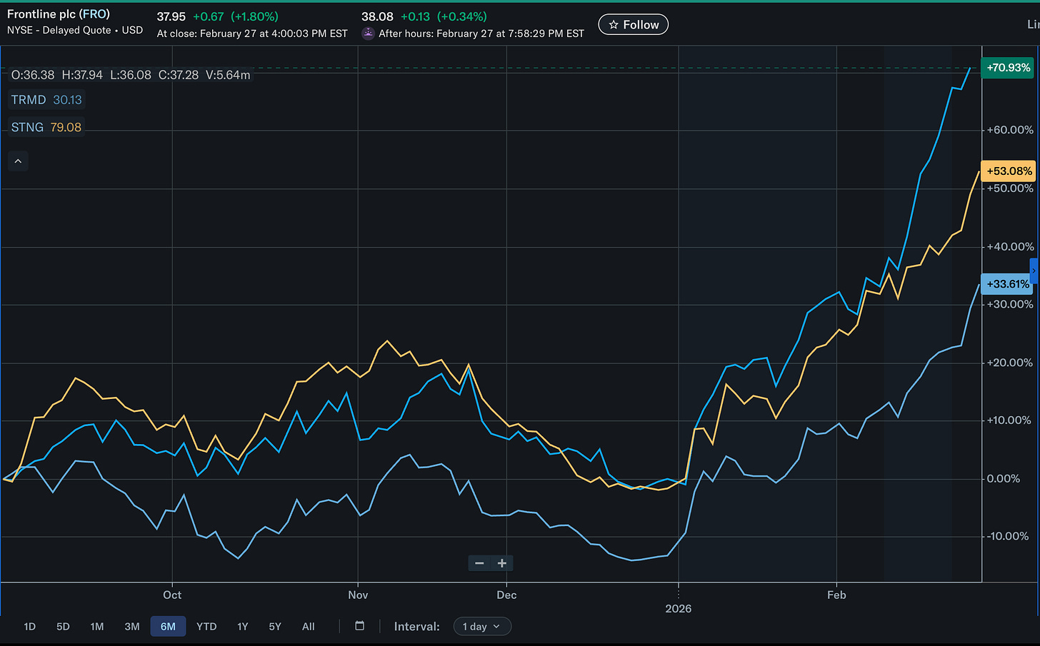Select the 5Y time range
The height and width of the screenshot is (646, 1040).
point(275,626)
